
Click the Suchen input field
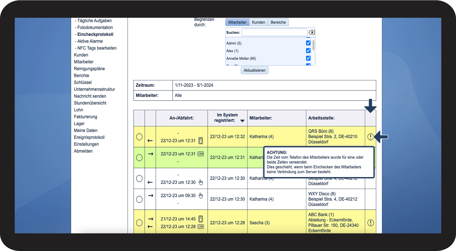point(274,32)
